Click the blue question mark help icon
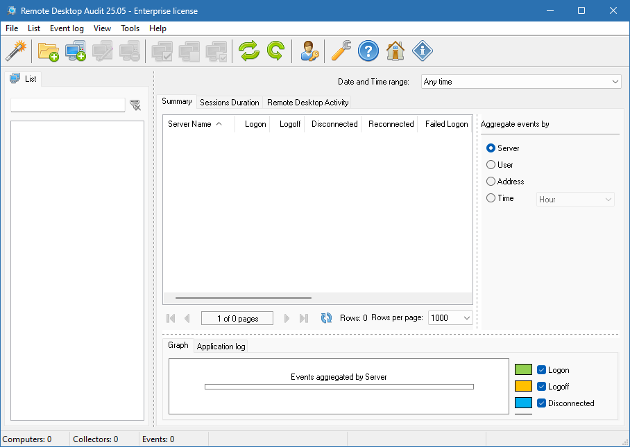The height and width of the screenshot is (447, 630). click(368, 51)
